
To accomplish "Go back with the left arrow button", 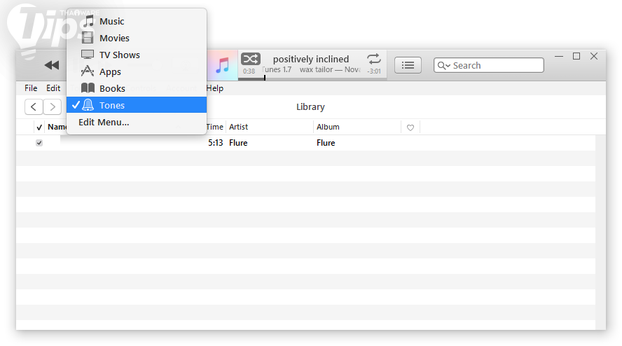I will coord(34,106).
